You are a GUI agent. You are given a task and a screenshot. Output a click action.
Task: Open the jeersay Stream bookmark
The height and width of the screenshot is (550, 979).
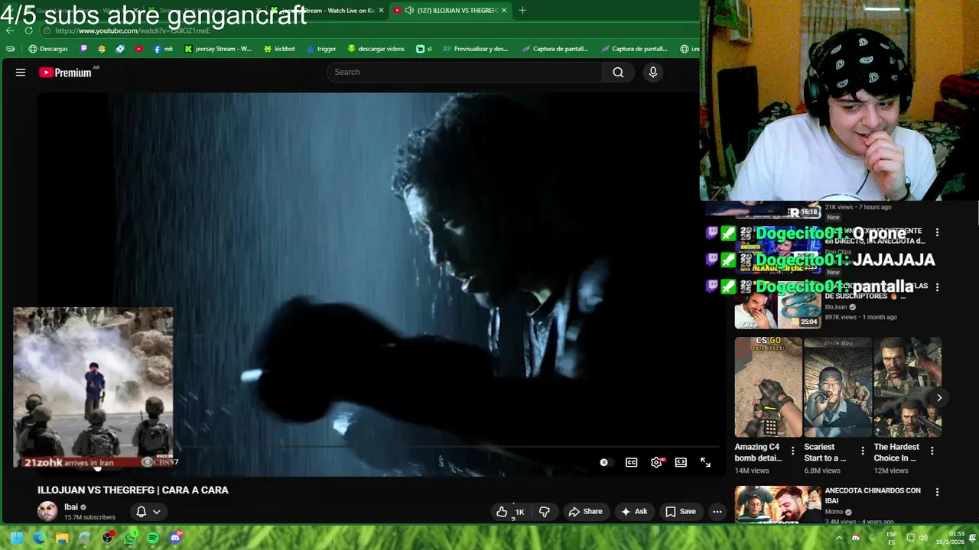218,49
